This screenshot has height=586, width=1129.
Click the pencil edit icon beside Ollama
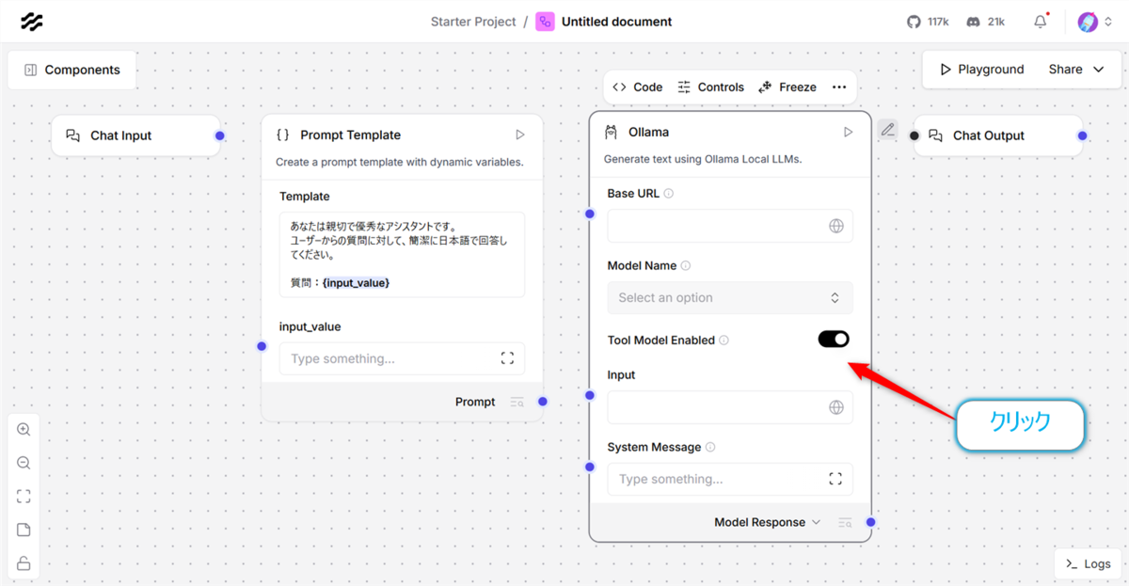887,130
